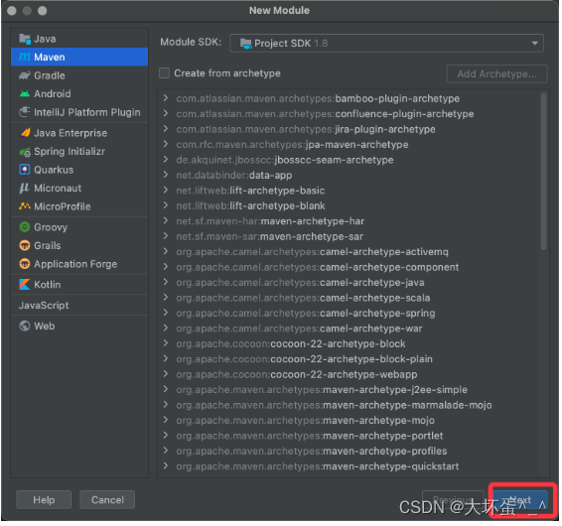Image resolution: width=562 pixels, height=526 pixels.
Task: Click the Quarkus icon
Action: tap(25, 170)
